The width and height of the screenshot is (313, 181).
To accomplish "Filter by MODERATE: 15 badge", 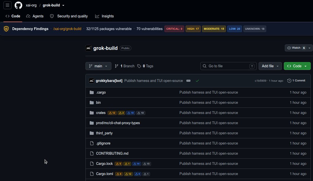I will point(214,29).
